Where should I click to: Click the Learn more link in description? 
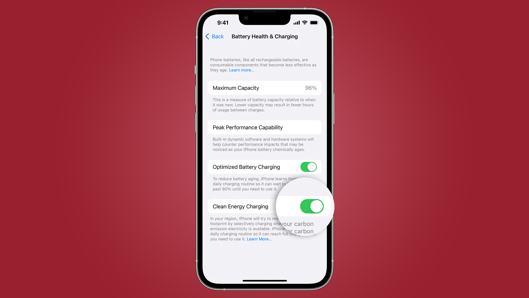[240, 70]
